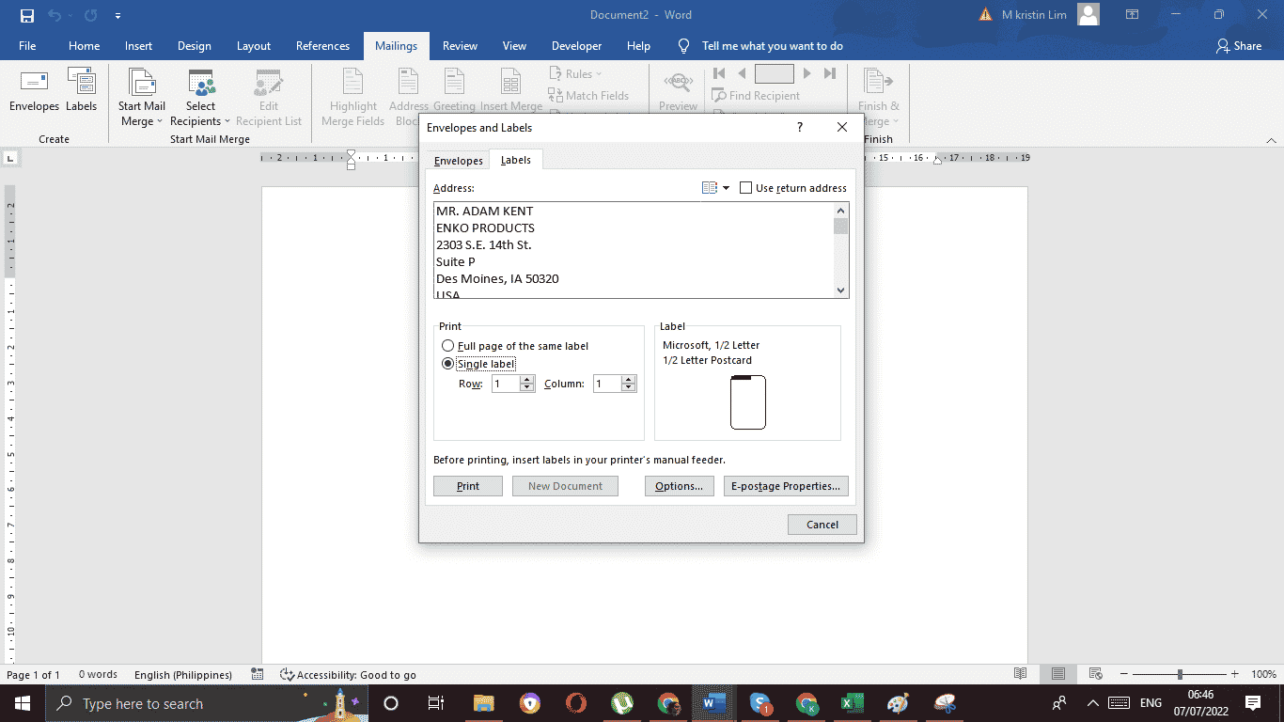Open Select Recipients dropdown
This screenshot has width=1284, height=722.
(x=200, y=98)
